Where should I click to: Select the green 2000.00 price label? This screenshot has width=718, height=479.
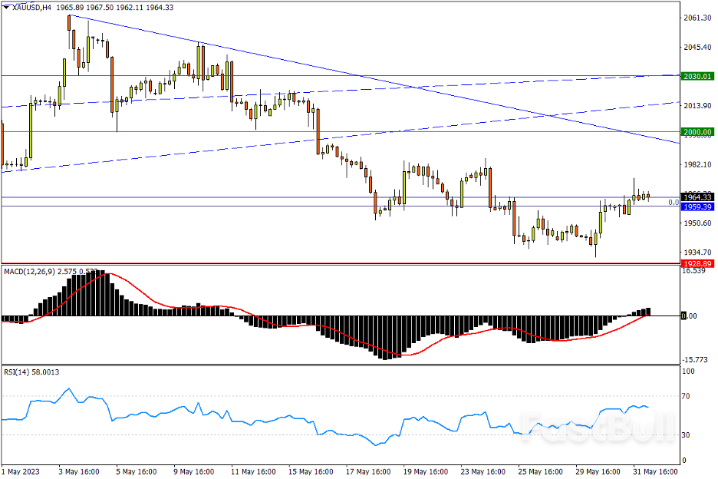698,132
